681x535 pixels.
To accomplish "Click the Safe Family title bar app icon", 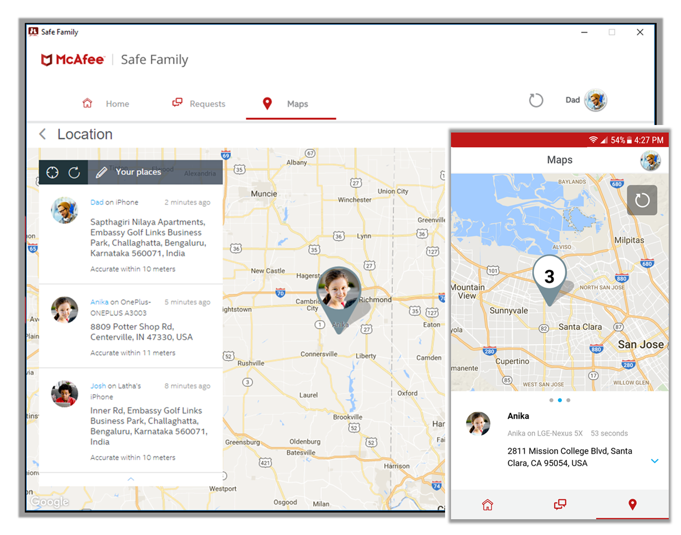I will [x=33, y=32].
